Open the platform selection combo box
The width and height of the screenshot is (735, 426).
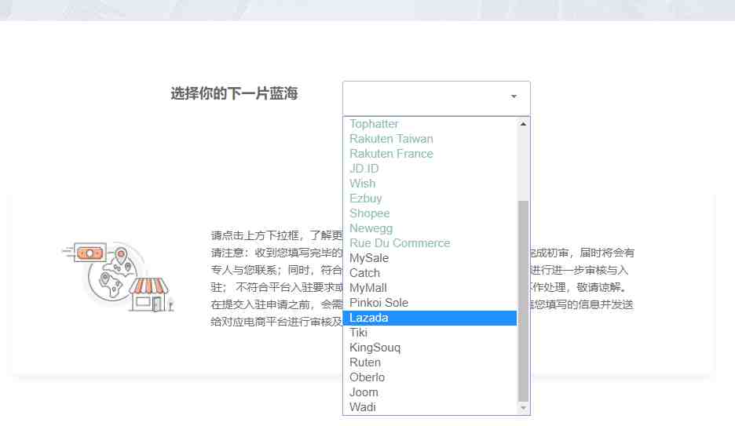pos(437,98)
